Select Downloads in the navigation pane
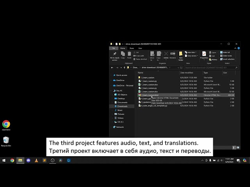 (121, 106)
